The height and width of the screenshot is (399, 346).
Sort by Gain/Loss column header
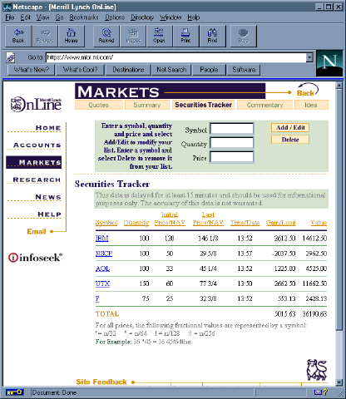click(x=280, y=223)
